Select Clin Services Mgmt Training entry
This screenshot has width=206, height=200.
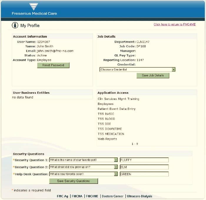[118, 99]
